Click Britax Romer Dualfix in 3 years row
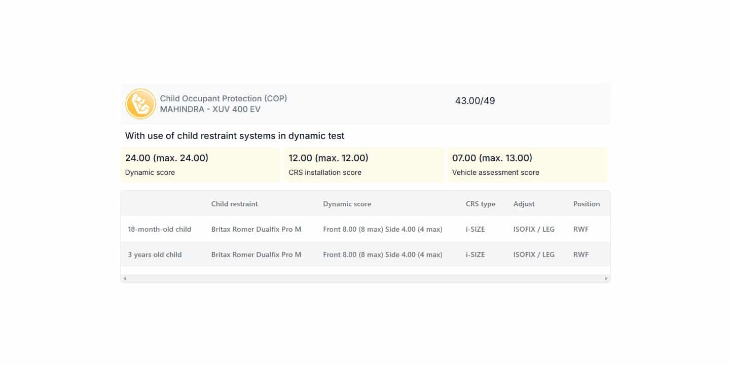This screenshot has height=365, width=730. click(x=257, y=254)
